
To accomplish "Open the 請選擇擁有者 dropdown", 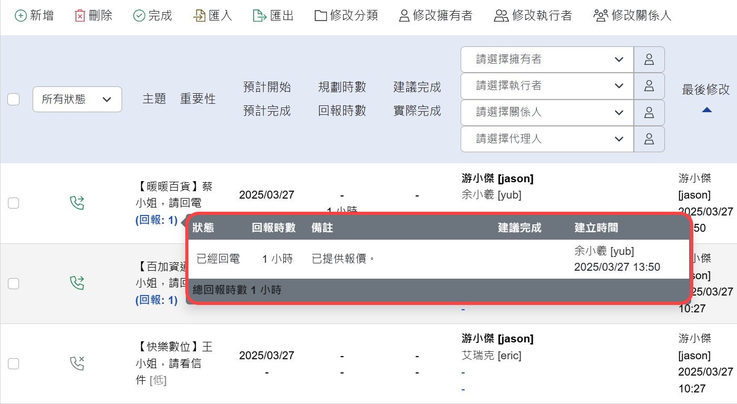I will [x=547, y=60].
